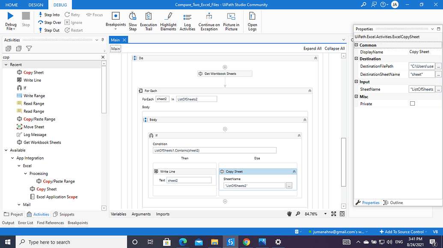Viewport: 443px width, 248px height.
Task: Click the Breakpoints icon in the ribbon
Action: pos(116,16)
